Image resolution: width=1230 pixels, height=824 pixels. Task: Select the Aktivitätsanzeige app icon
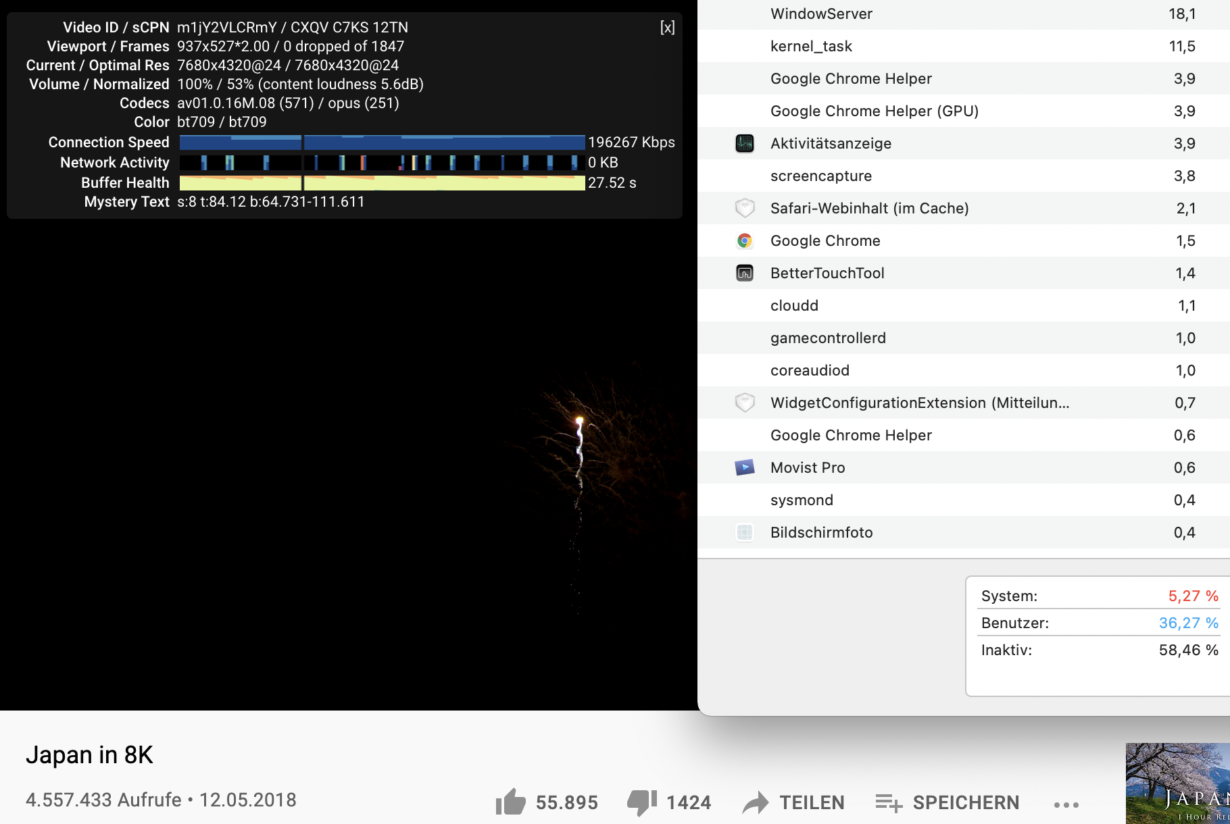744,143
